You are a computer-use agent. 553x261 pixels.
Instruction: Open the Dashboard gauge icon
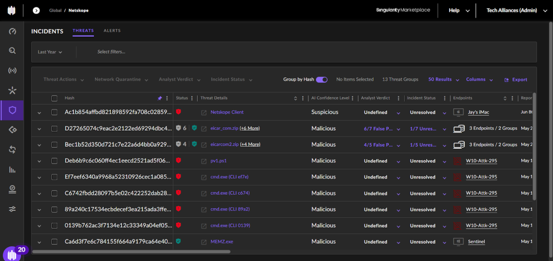(x=12, y=32)
